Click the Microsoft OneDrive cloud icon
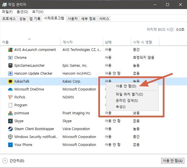187x168 pixels. [10, 89]
